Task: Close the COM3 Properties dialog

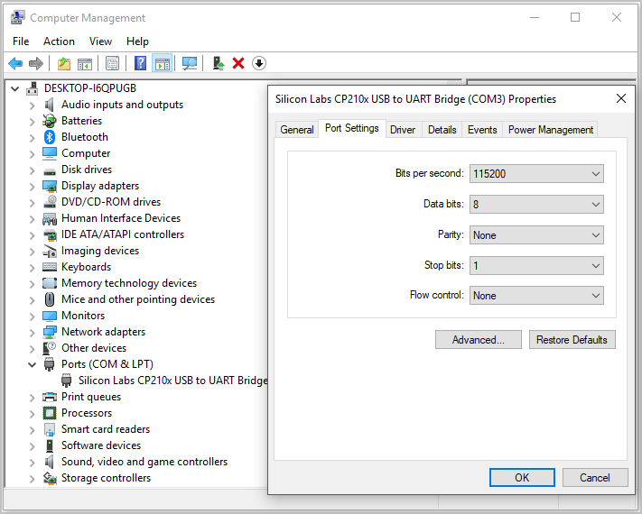Action: pos(621,98)
